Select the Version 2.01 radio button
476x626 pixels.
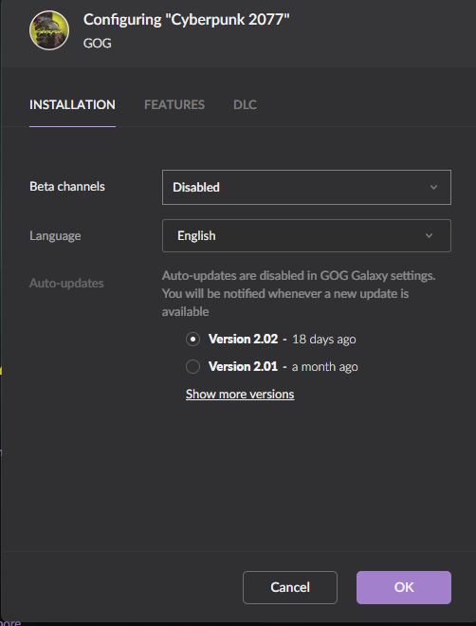pyautogui.click(x=192, y=366)
